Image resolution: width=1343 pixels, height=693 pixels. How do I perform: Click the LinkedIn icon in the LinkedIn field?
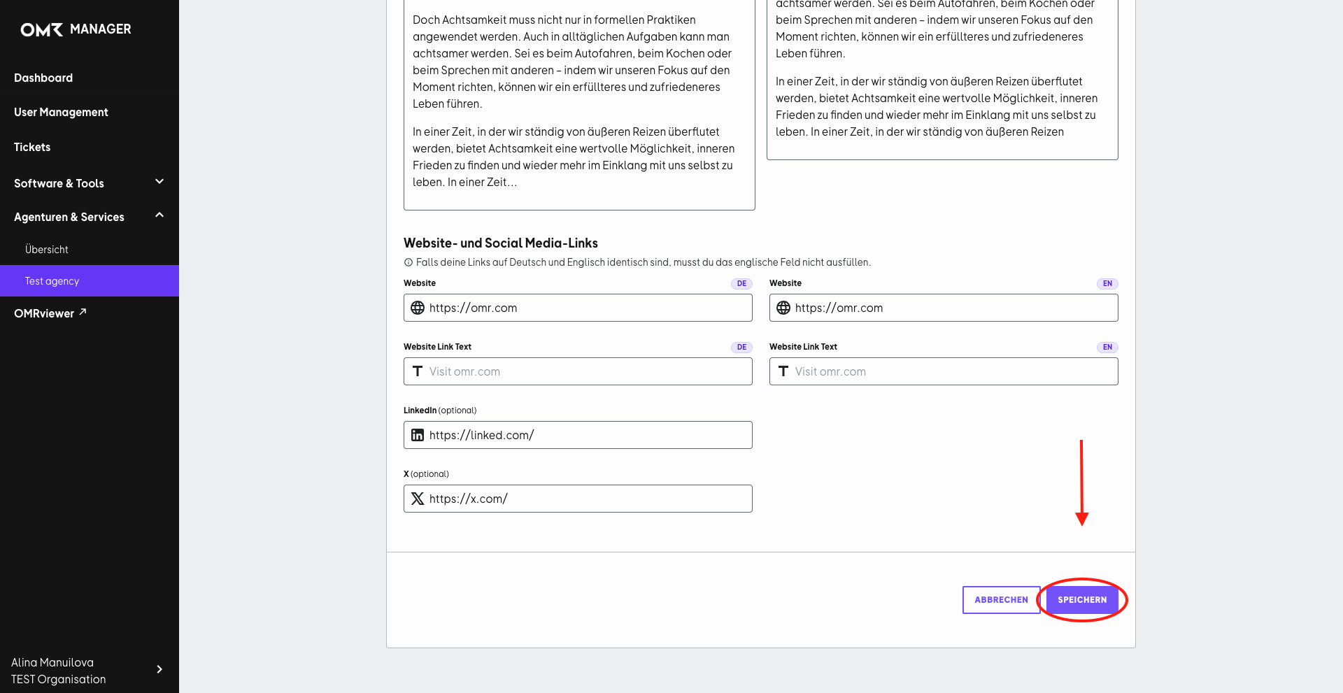pyautogui.click(x=418, y=435)
